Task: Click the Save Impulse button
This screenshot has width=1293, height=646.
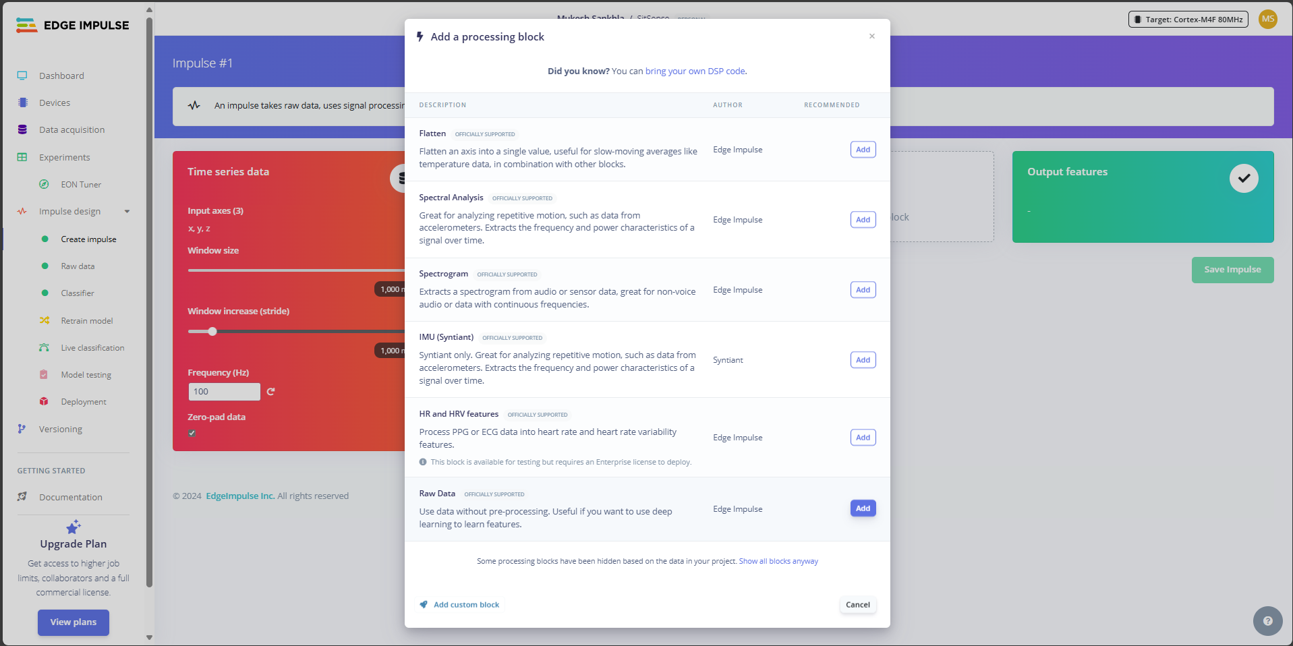Action: pyautogui.click(x=1232, y=270)
